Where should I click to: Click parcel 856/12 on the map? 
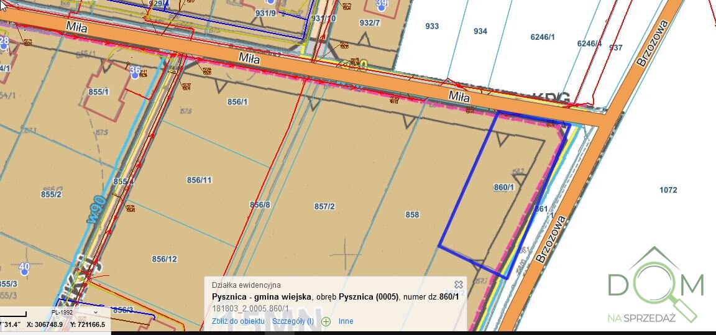point(165,259)
